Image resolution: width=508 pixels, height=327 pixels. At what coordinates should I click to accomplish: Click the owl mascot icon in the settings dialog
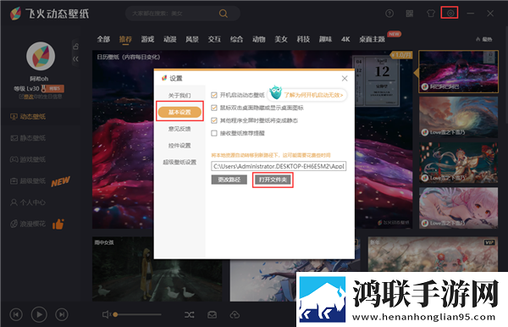coord(276,92)
